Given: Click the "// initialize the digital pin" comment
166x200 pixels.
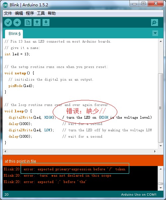Looking at the screenshot, I should pos(51,79).
